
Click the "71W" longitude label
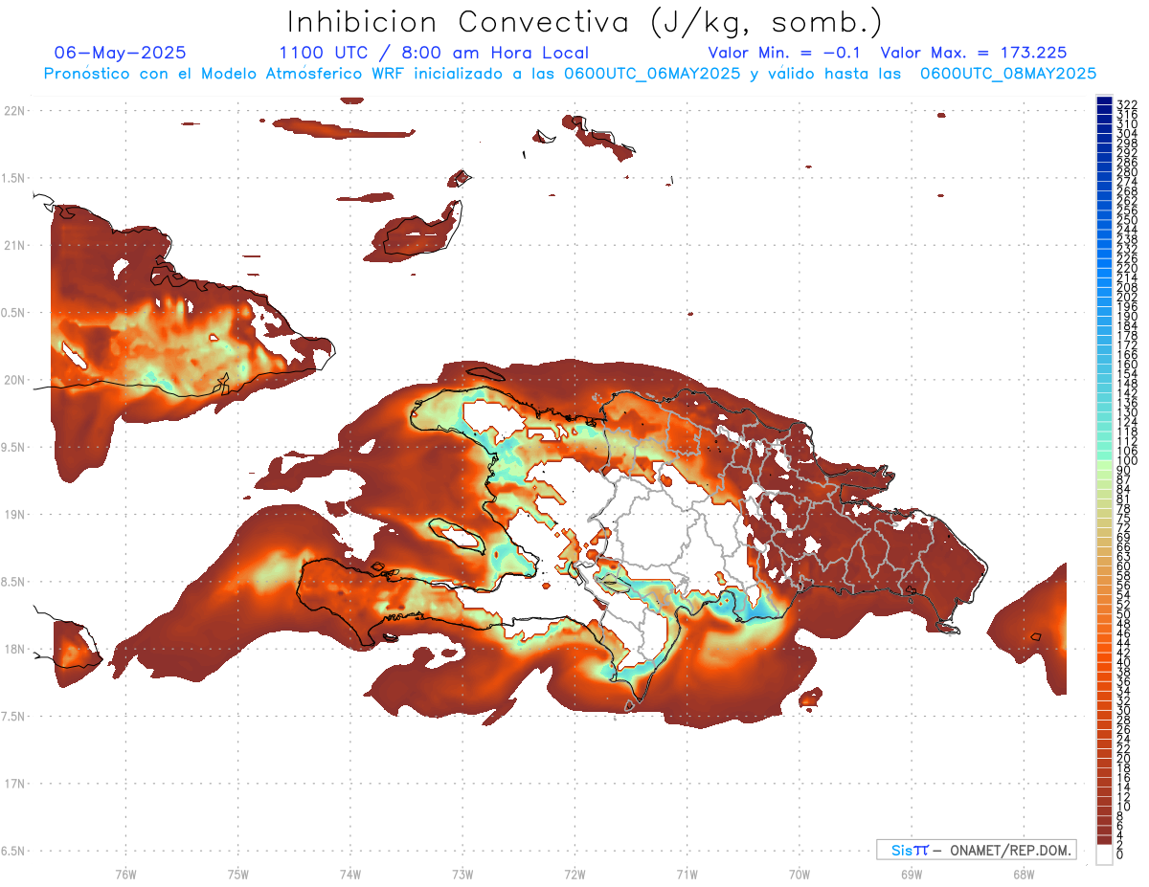(x=687, y=873)
